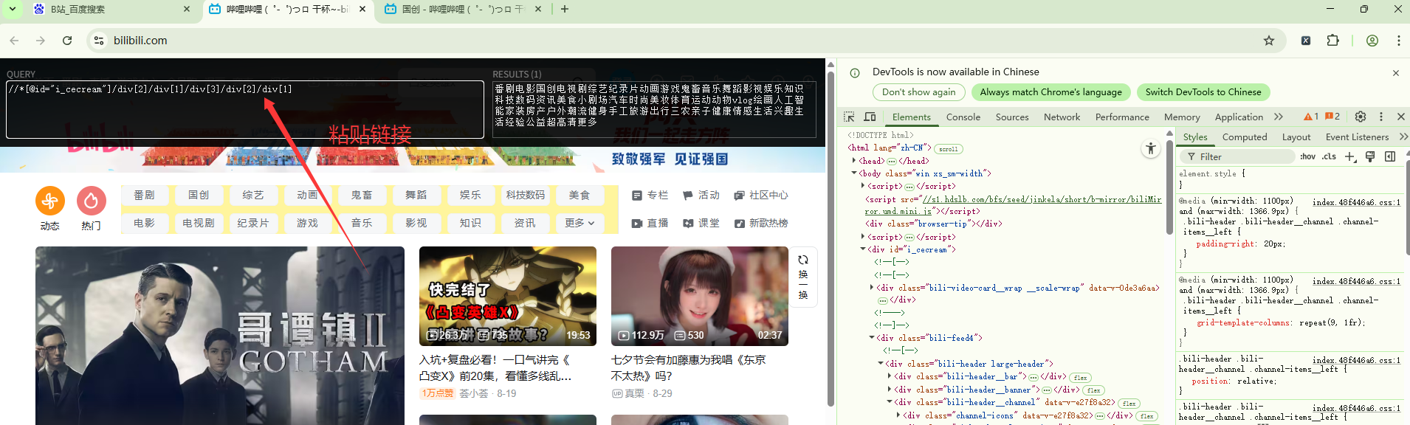
Task: Toggle the flex badge on bili-header__banner
Action: pos(1094,390)
